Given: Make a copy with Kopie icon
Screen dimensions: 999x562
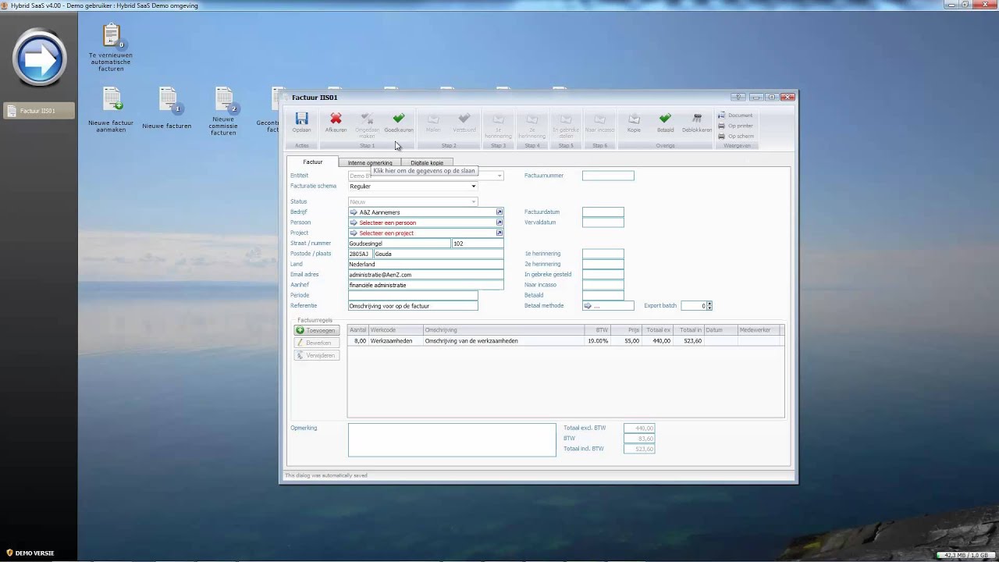Looking at the screenshot, I should tap(634, 123).
